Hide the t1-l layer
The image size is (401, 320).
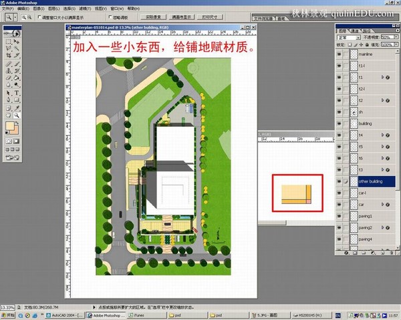[339, 66]
